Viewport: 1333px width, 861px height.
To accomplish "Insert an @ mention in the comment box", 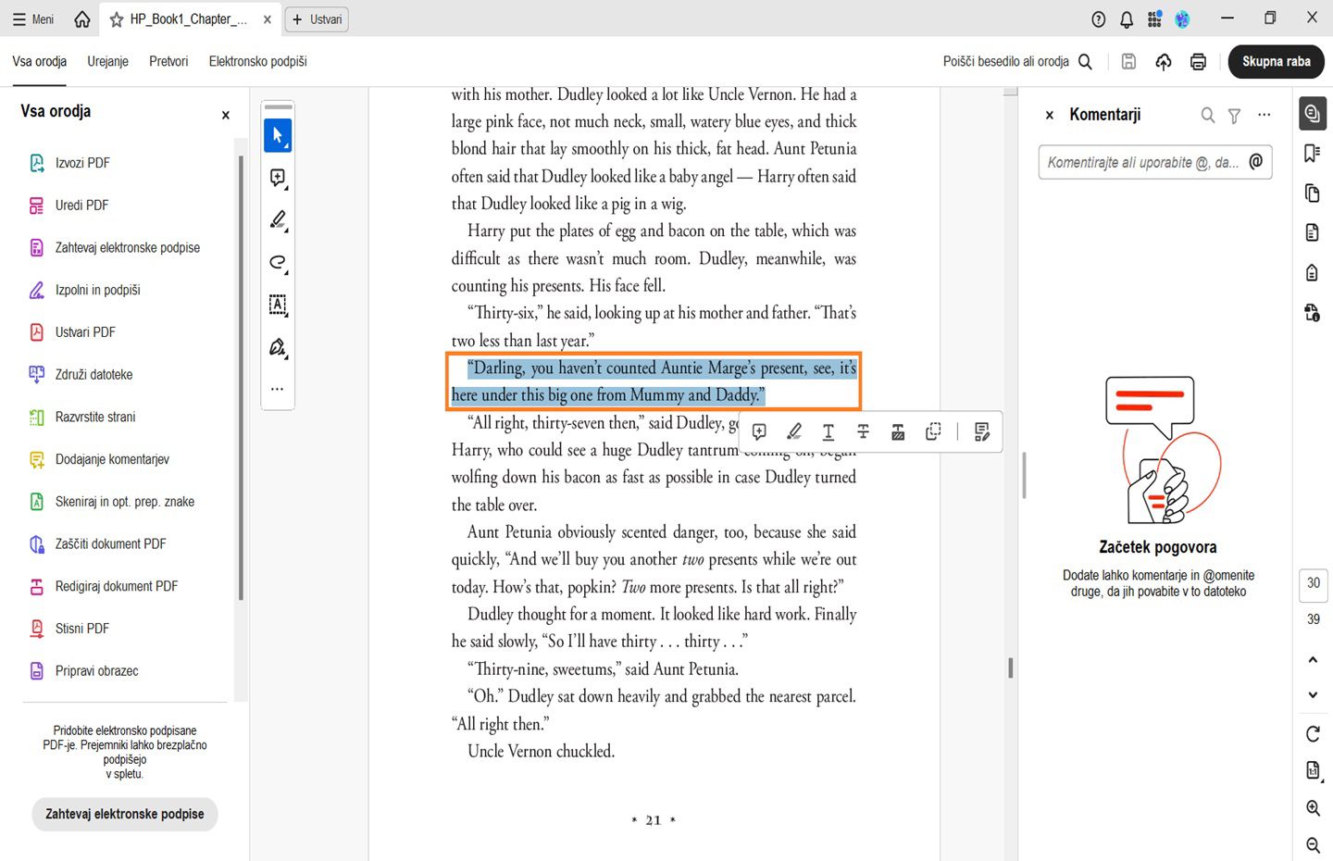I will pyautogui.click(x=1256, y=162).
